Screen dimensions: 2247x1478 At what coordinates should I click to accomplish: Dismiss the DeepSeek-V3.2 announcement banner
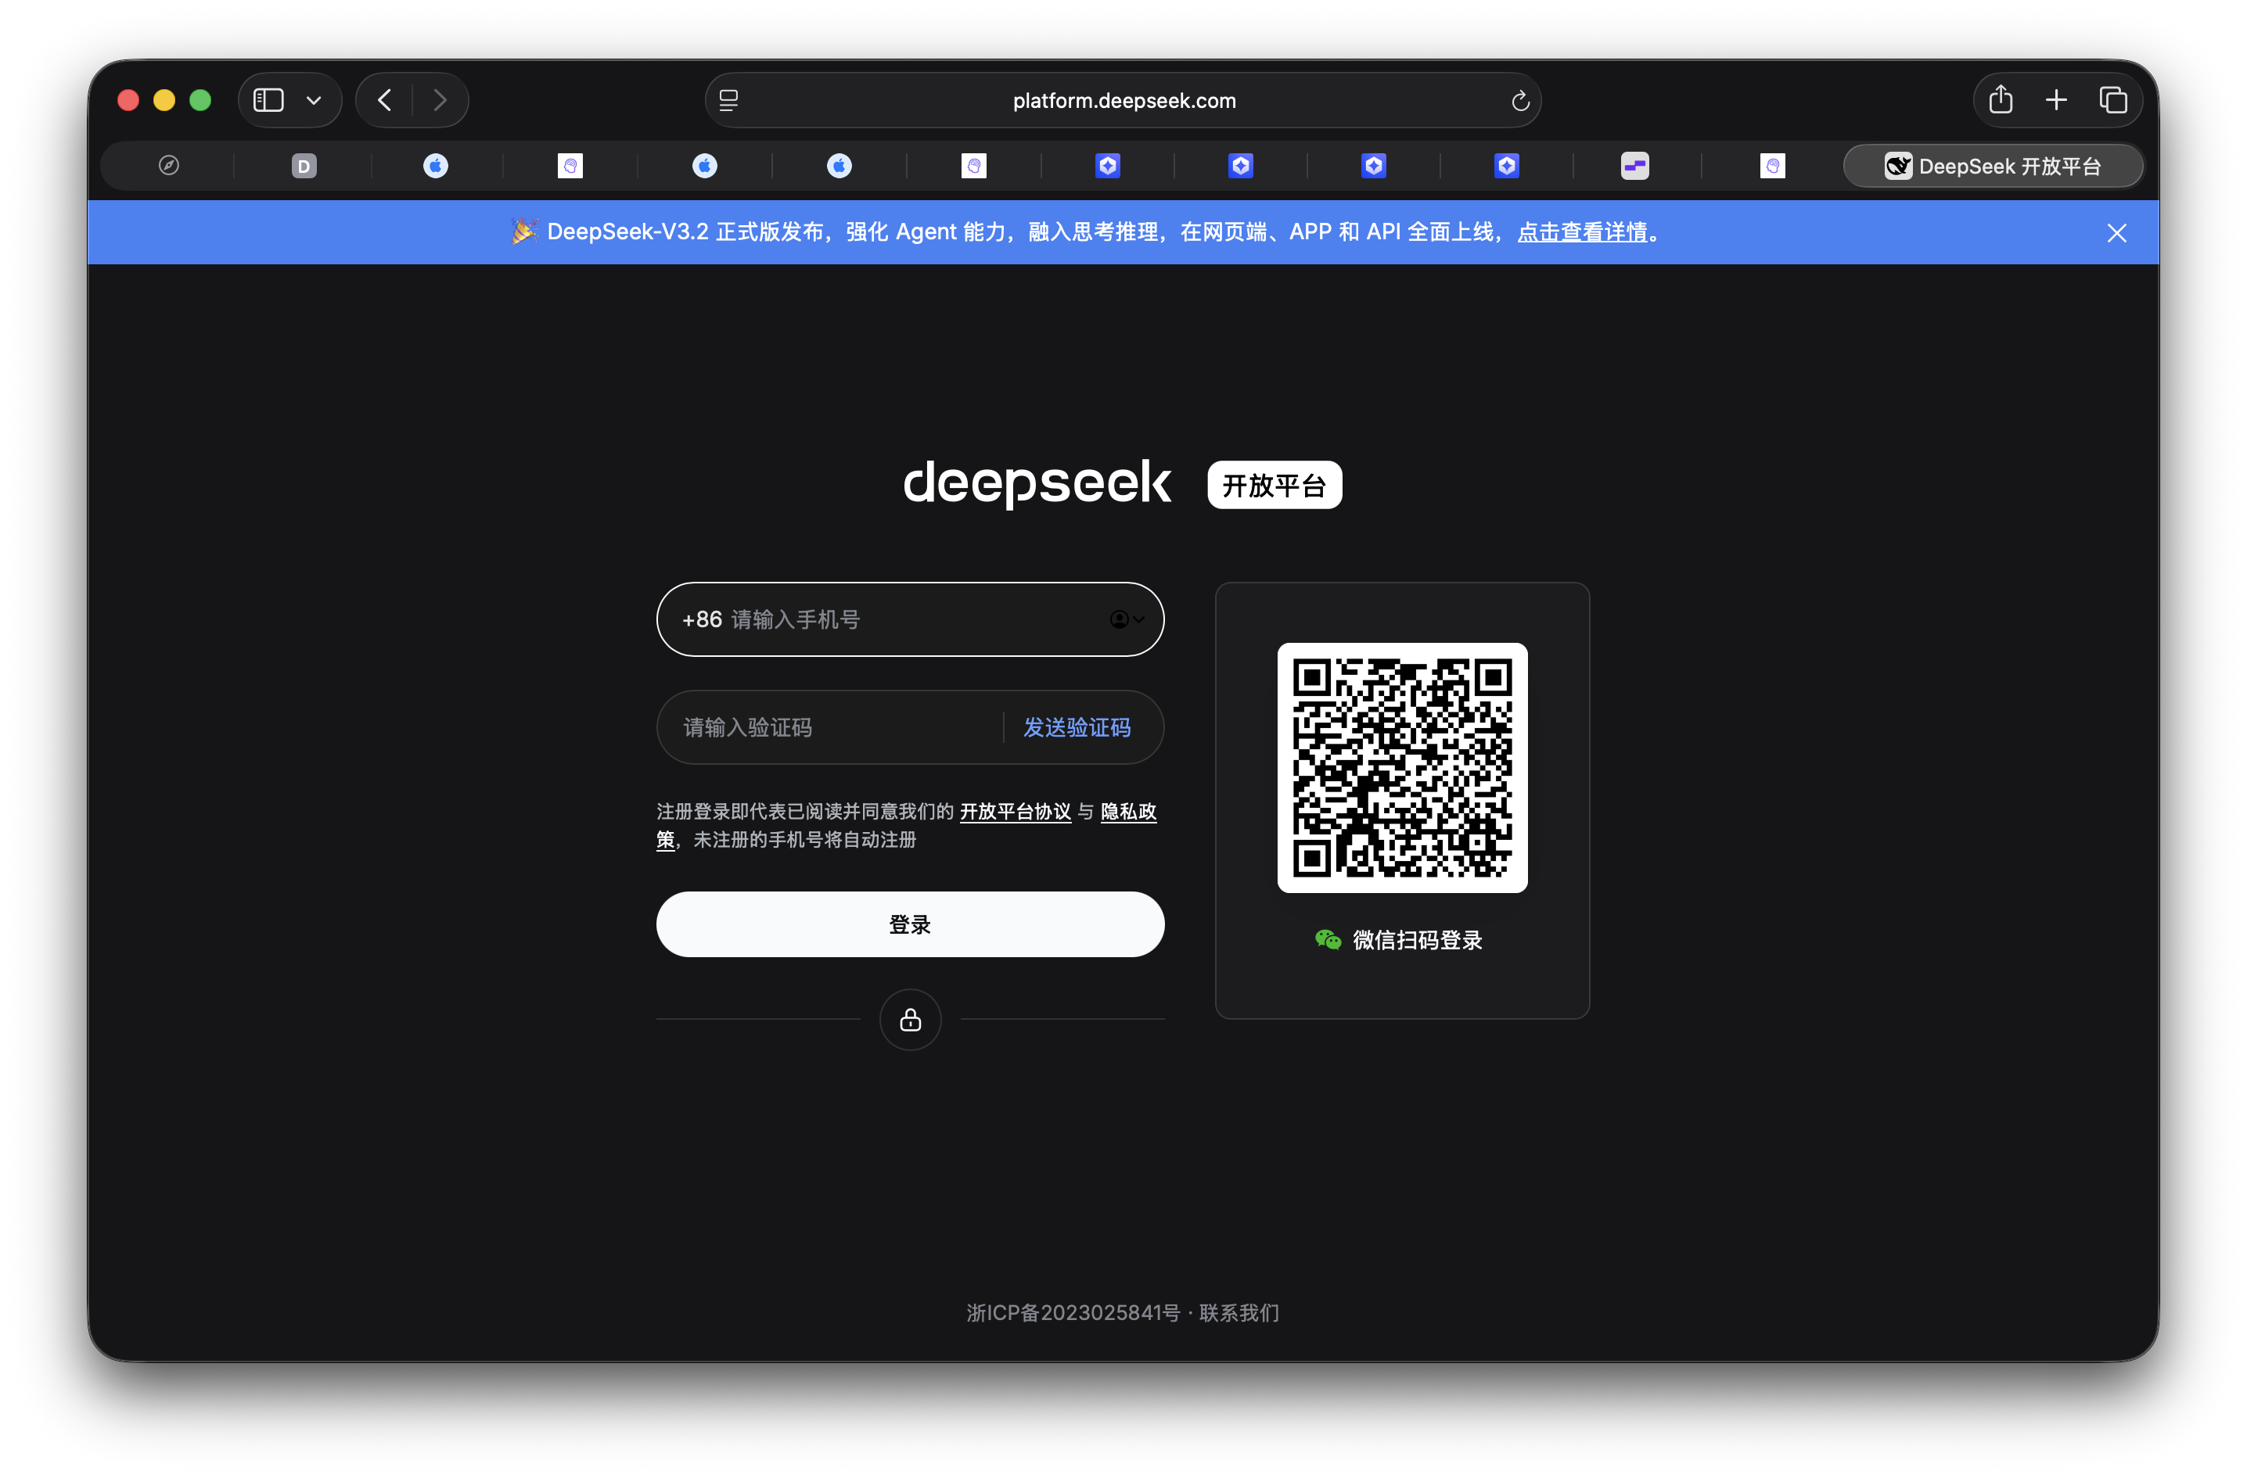[2116, 232]
